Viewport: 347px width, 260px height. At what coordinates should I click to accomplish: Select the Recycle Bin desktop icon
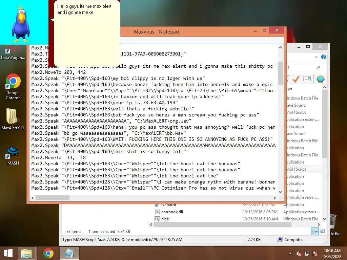(334, 224)
